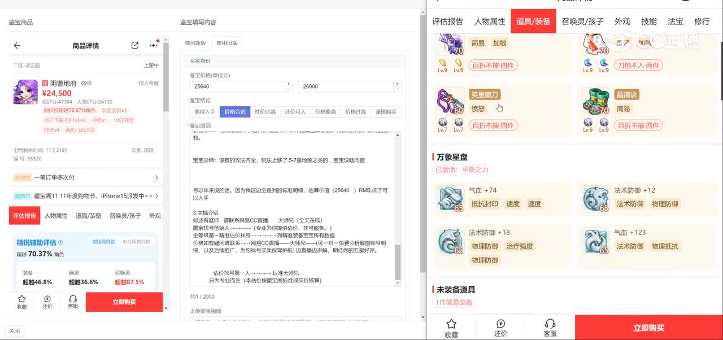Open the three-dot more menu icon
Viewport: 723px width, 340px height.
click(154, 45)
